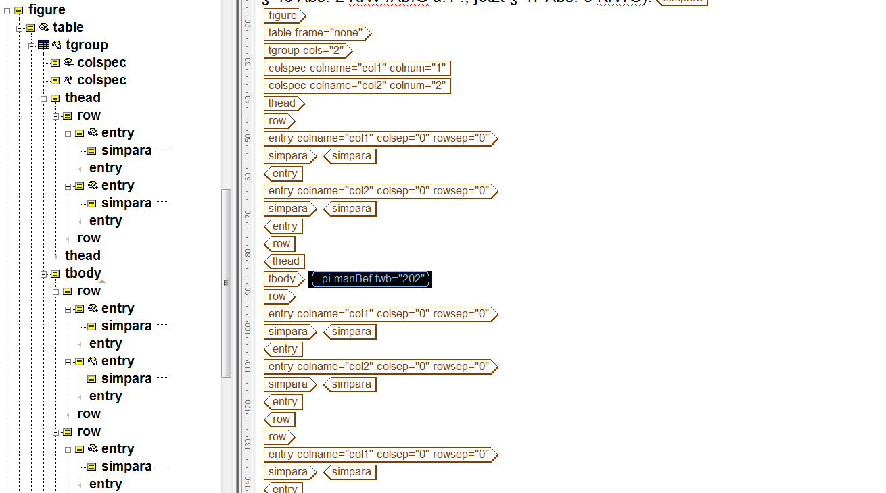Click the table grid icon beside tgroup
The image size is (886, 493).
[43, 45]
